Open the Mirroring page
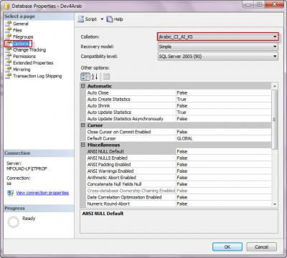 point(22,70)
